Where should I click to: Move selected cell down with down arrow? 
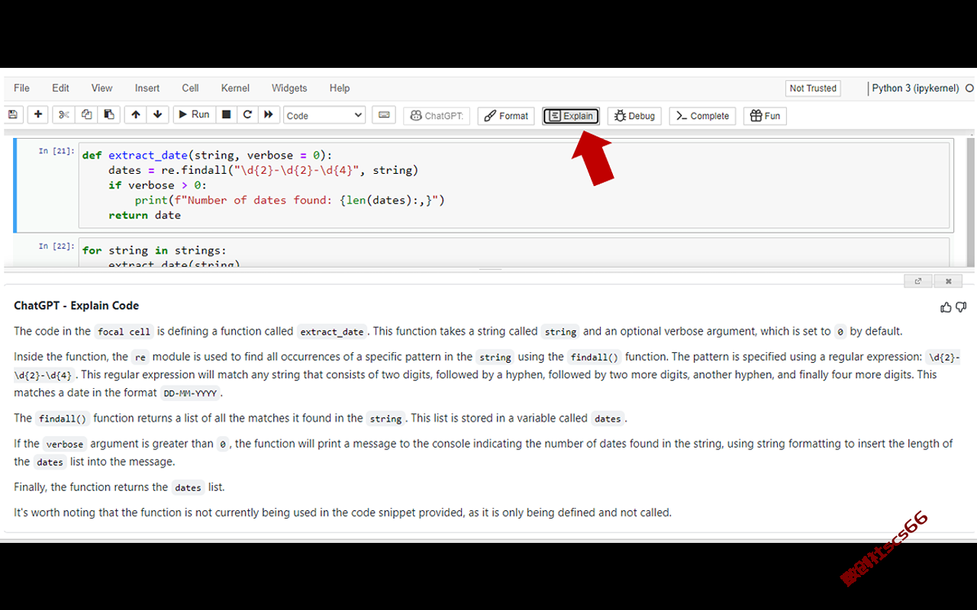click(x=157, y=115)
